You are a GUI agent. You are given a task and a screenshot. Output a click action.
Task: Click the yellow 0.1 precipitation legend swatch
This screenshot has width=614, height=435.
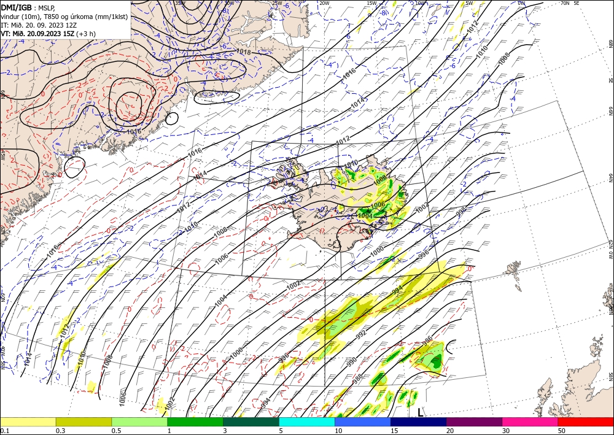click(x=28, y=422)
